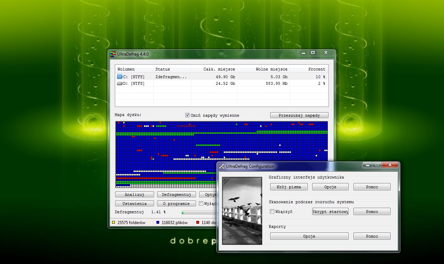Click the '583.95 Mb' free space cell
This screenshot has height=264, width=444.
coord(275,84)
